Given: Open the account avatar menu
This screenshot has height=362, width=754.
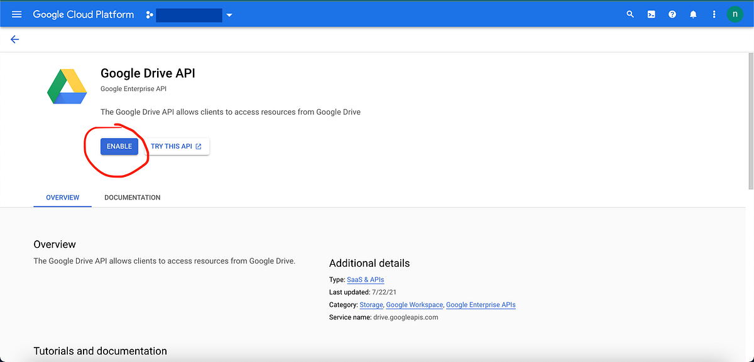Looking at the screenshot, I should click(735, 14).
